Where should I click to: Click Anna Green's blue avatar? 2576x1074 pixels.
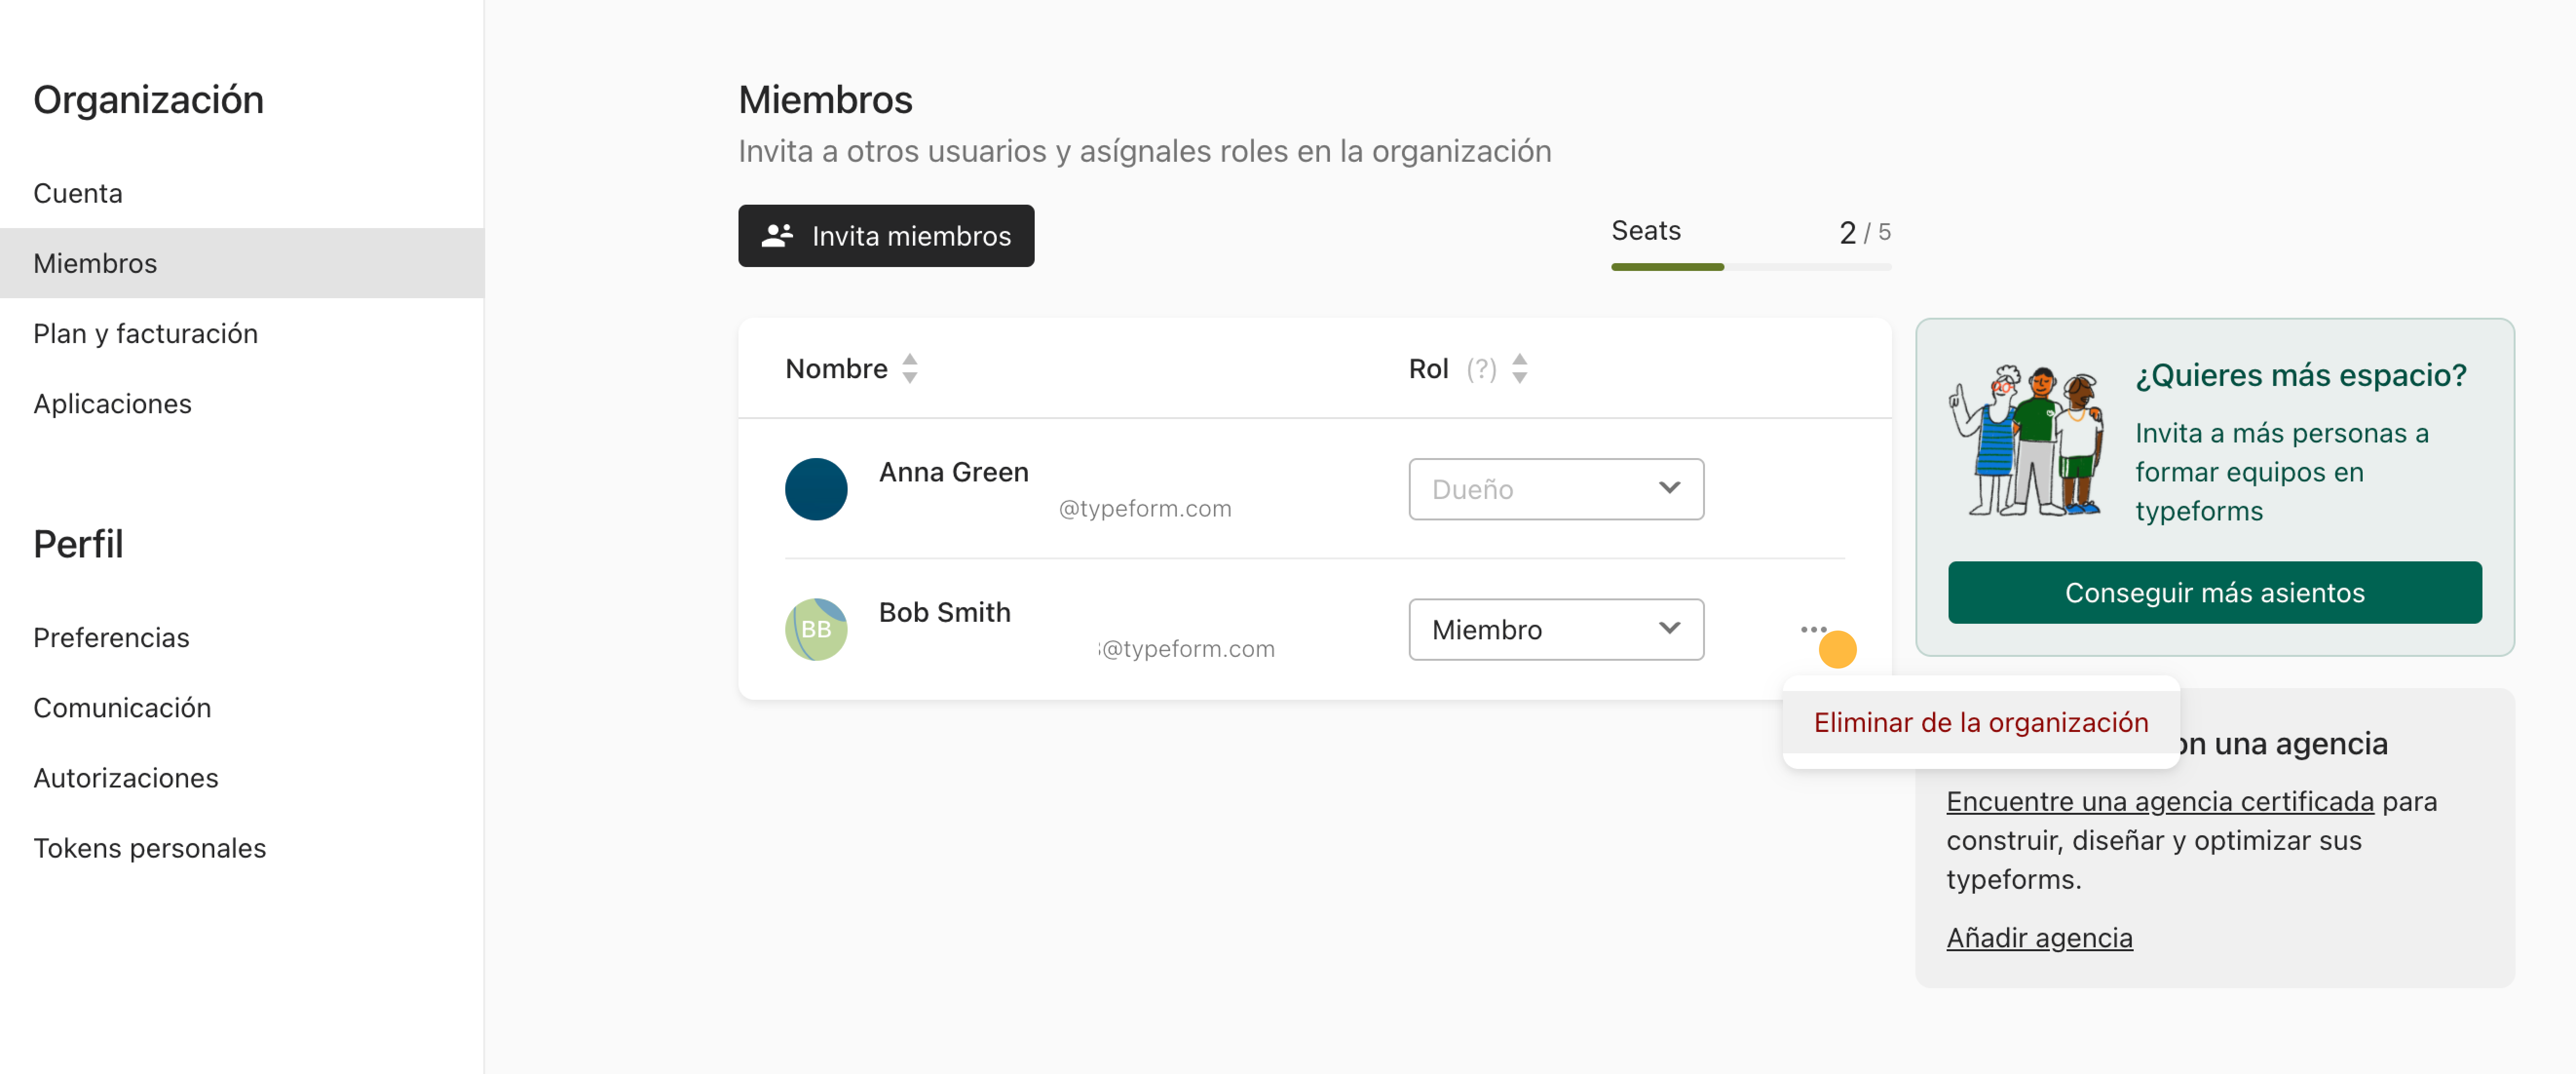point(816,489)
